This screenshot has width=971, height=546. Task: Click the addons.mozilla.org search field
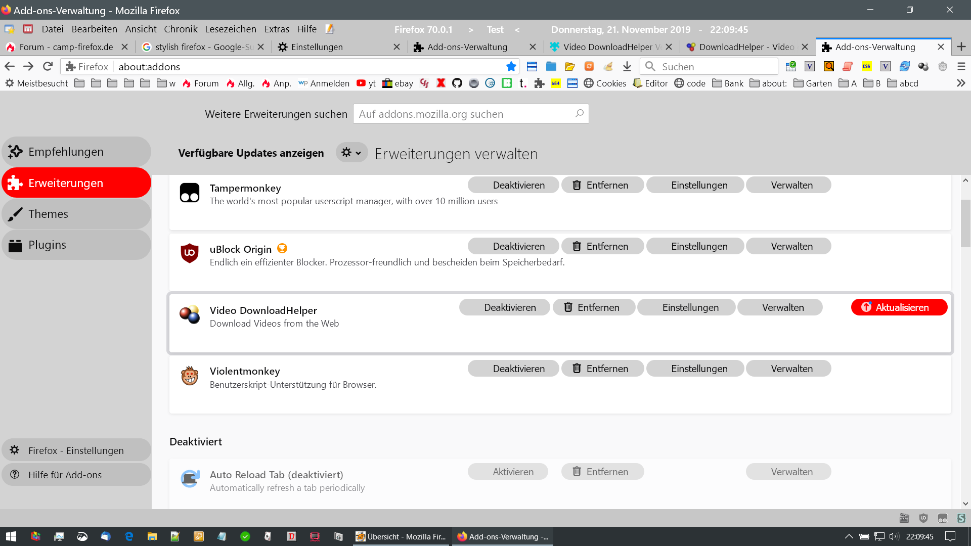point(465,114)
